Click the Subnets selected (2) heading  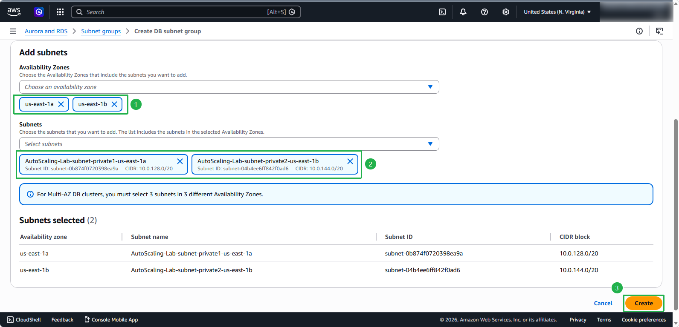[58, 220]
